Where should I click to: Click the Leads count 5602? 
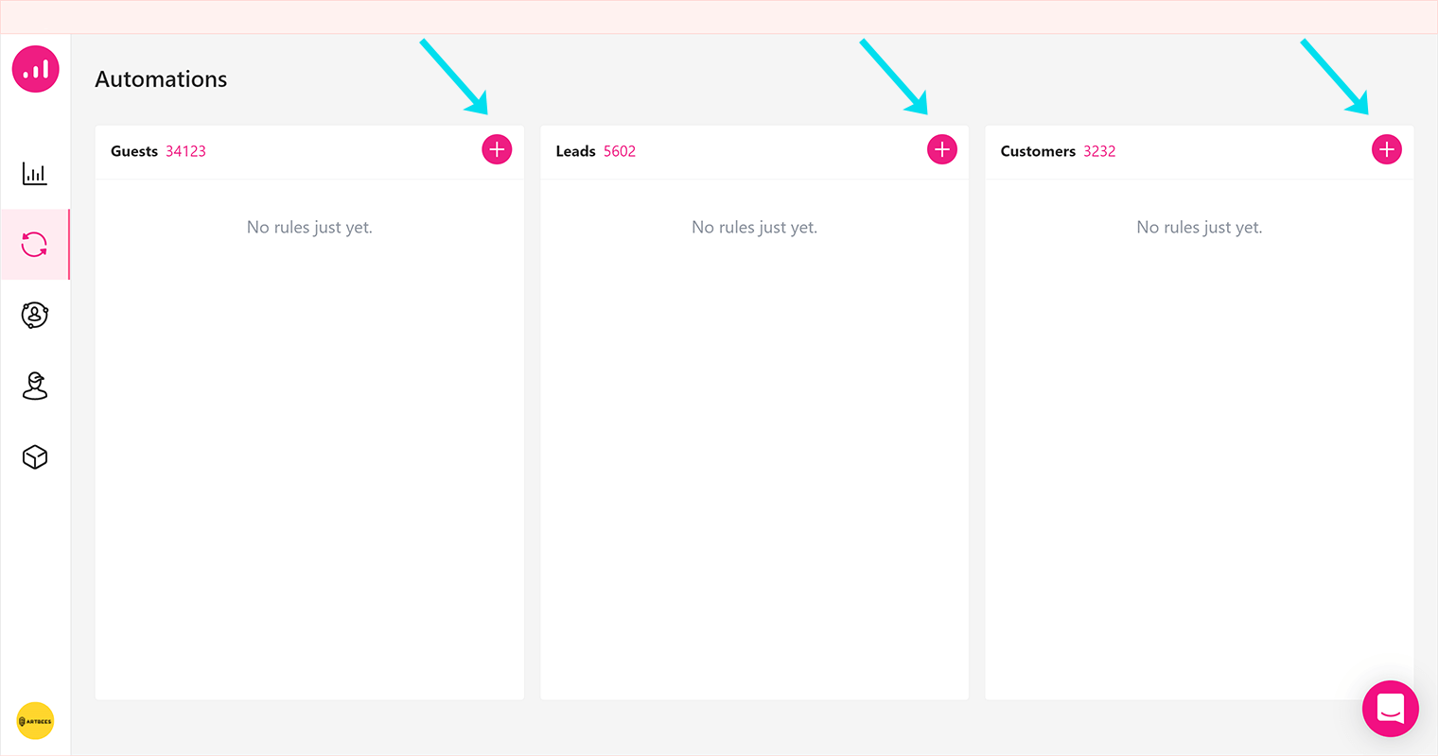coord(620,151)
